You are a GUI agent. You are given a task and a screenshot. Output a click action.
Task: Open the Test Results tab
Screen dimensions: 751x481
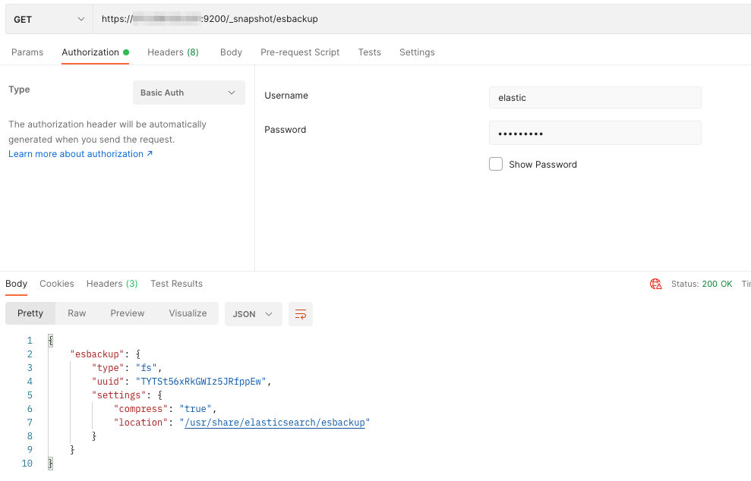coord(176,283)
